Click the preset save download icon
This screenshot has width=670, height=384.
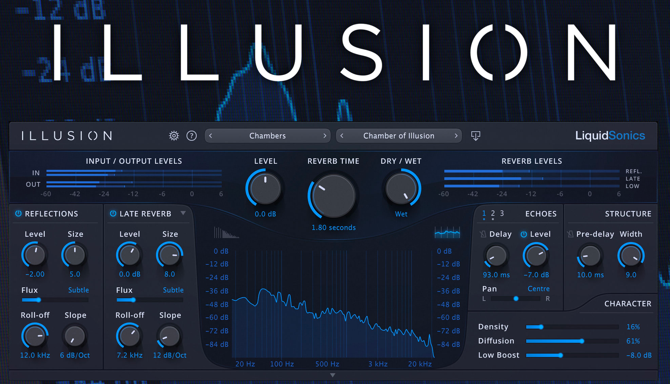point(476,136)
